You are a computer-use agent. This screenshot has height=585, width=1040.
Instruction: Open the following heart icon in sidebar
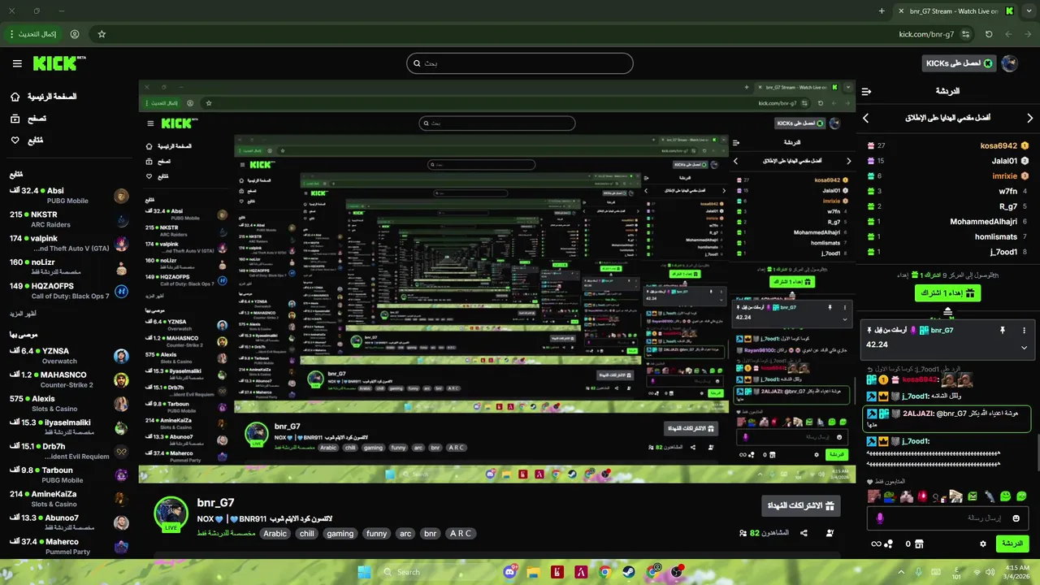15,141
